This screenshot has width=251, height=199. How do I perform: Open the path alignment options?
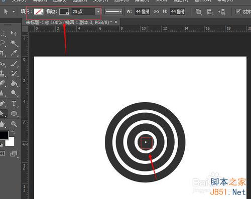pyautogui.click(x=210, y=12)
